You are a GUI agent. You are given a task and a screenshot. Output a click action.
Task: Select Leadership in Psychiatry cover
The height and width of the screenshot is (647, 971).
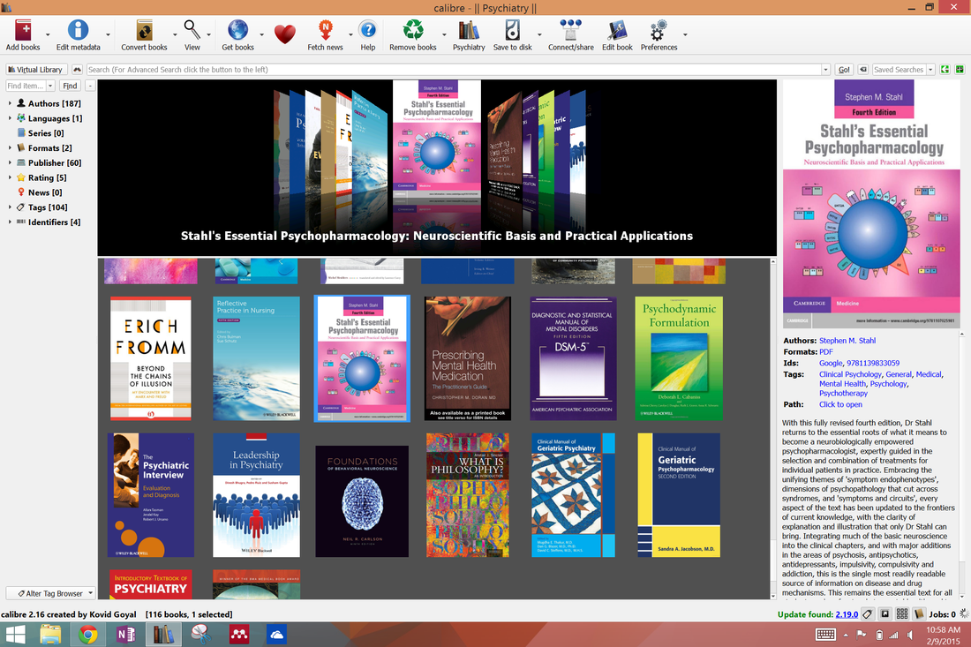[x=256, y=494]
